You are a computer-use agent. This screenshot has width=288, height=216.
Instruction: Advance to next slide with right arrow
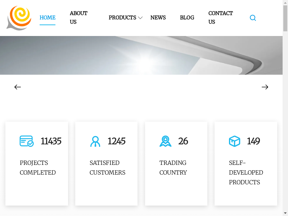[265, 87]
